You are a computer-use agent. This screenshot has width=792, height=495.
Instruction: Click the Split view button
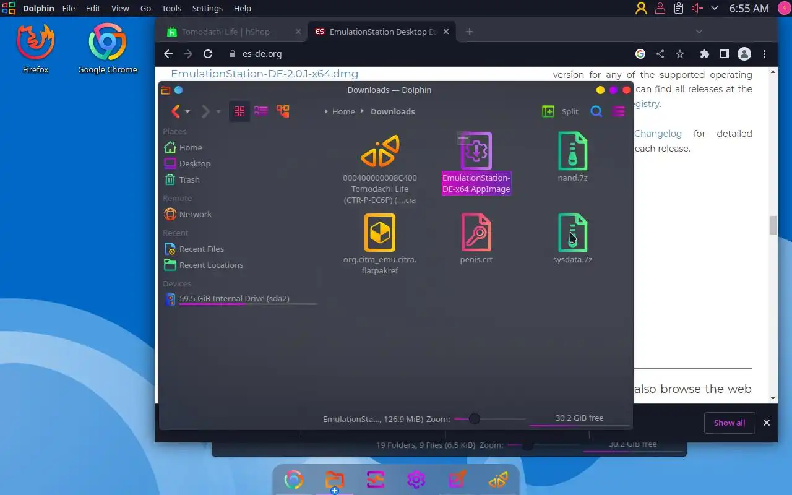pyautogui.click(x=560, y=111)
